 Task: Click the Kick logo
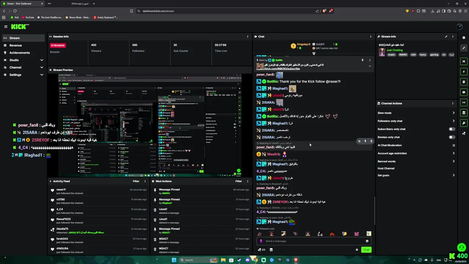(20, 26)
